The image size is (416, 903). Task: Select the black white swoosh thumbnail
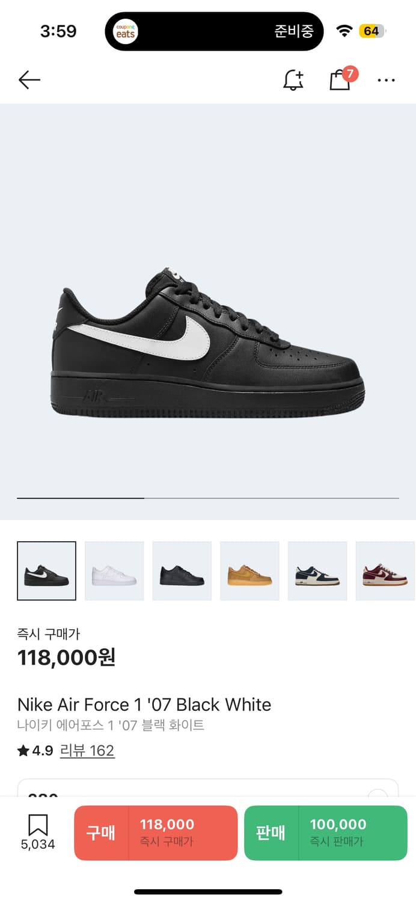tap(46, 571)
